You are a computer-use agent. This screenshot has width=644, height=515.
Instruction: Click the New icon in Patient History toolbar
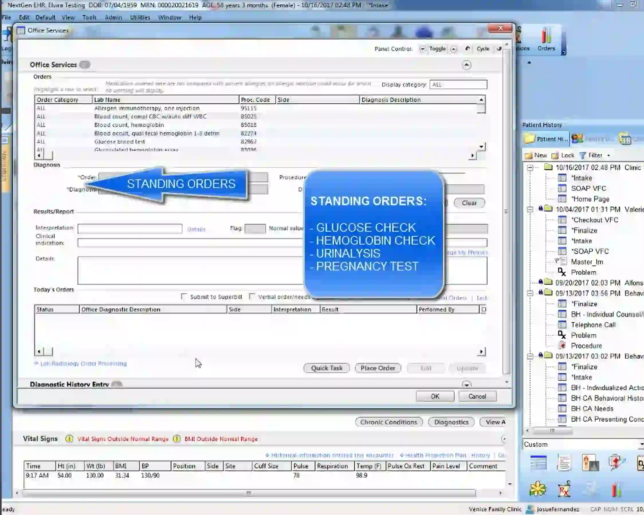(536, 155)
